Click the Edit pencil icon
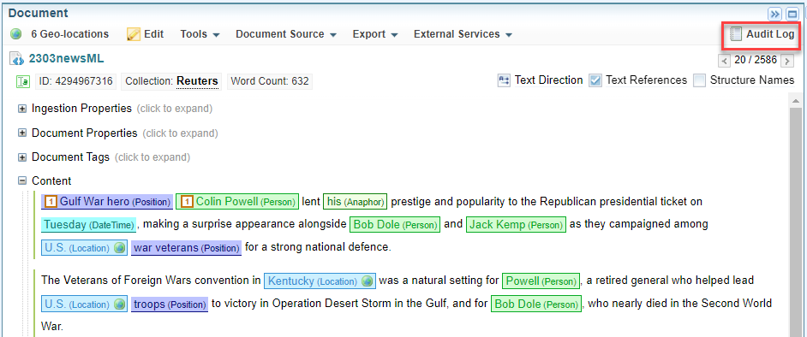The image size is (807, 337). click(x=134, y=34)
